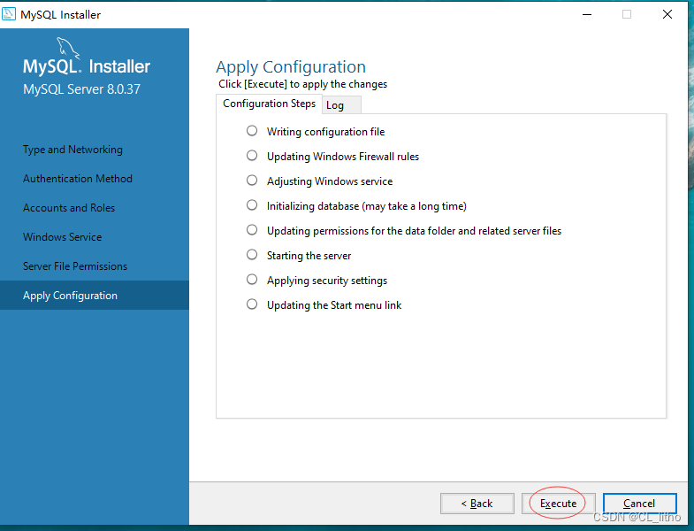Click the "Applying security settings" text
The height and width of the screenshot is (531, 694).
coord(327,281)
